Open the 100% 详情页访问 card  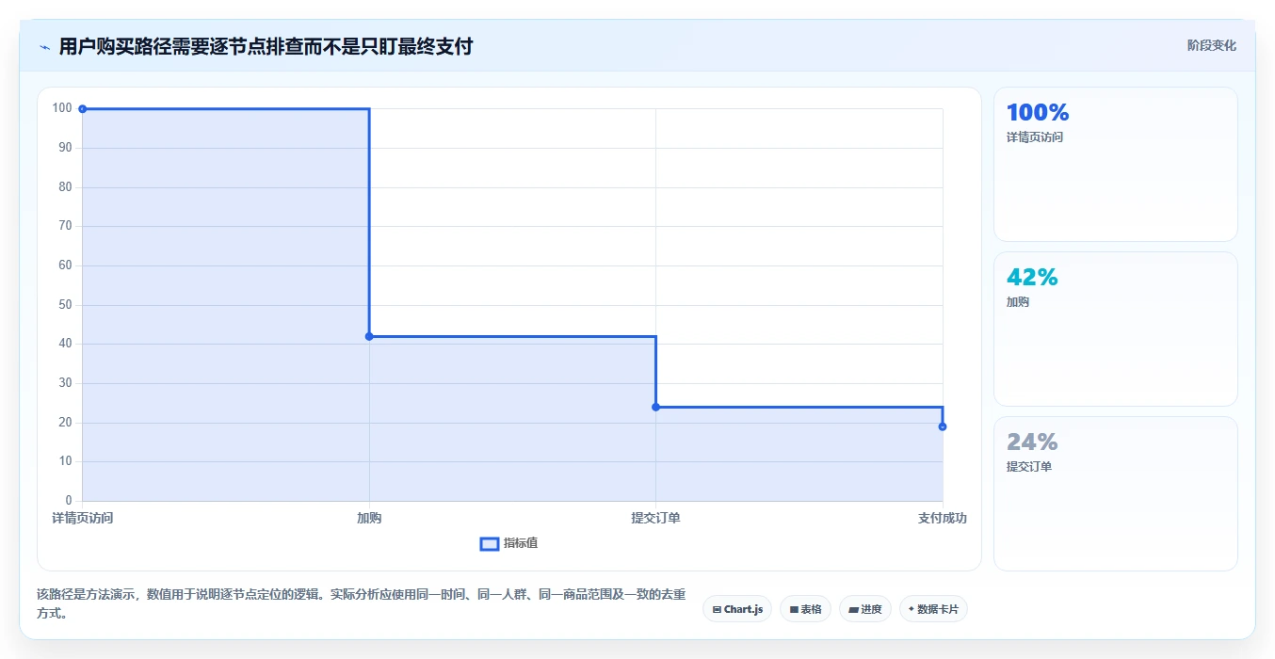click(x=1115, y=164)
